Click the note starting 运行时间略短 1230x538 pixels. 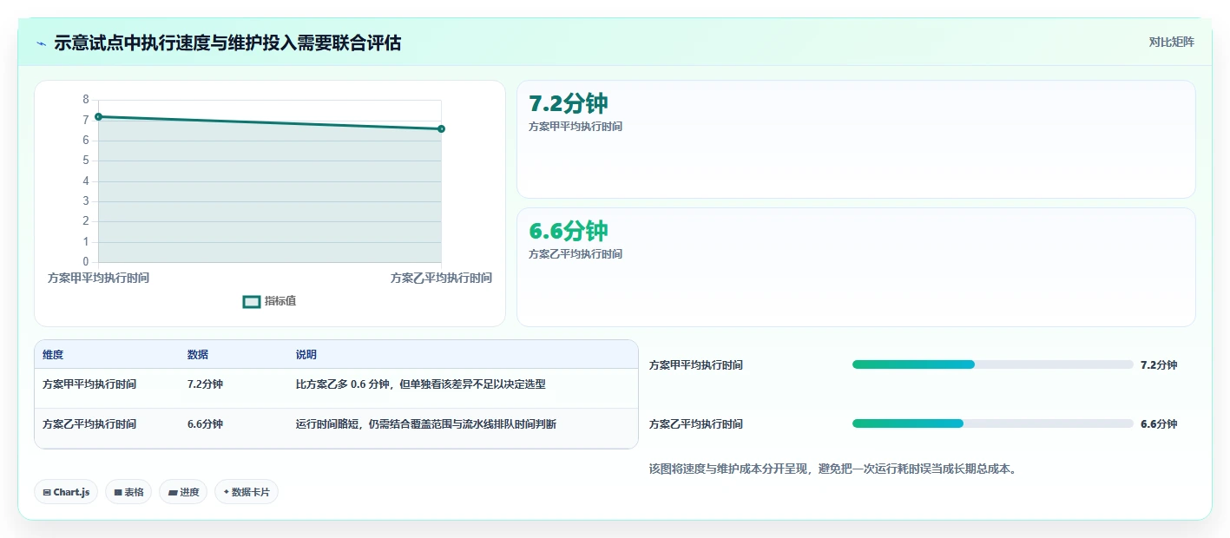pyautogui.click(x=426, y=424)
